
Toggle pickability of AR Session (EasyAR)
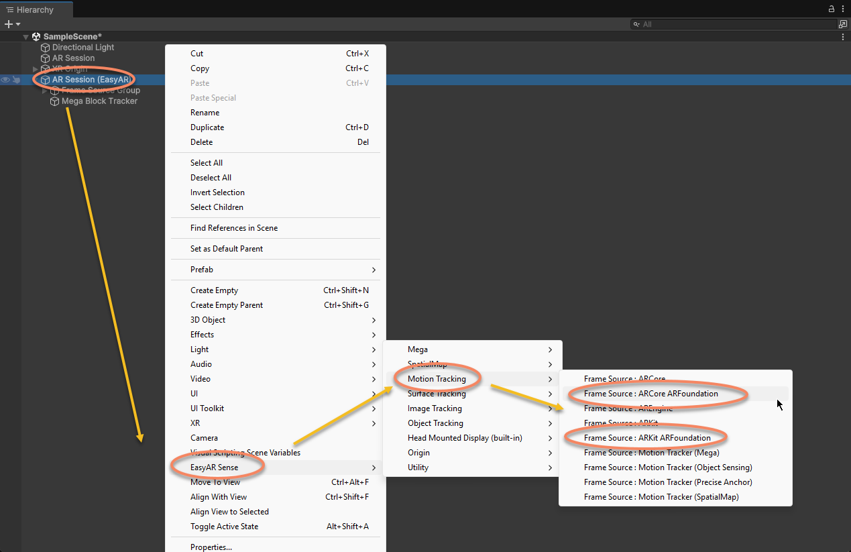point(16,79)
